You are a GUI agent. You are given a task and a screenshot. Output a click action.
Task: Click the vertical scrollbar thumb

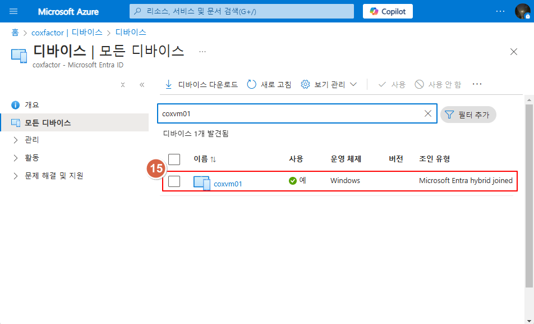click(x=529, y=196)
